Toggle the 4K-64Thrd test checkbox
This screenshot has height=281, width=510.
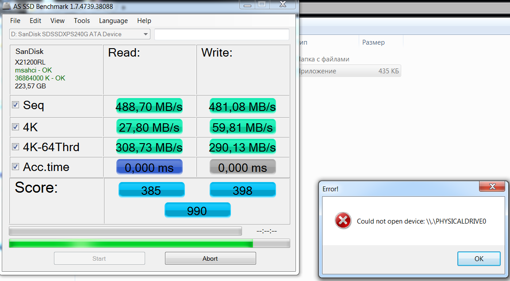(15, 147)
